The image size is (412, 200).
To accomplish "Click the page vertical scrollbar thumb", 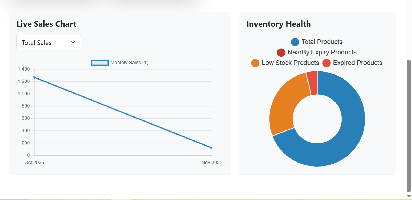I will pos(409,125).
